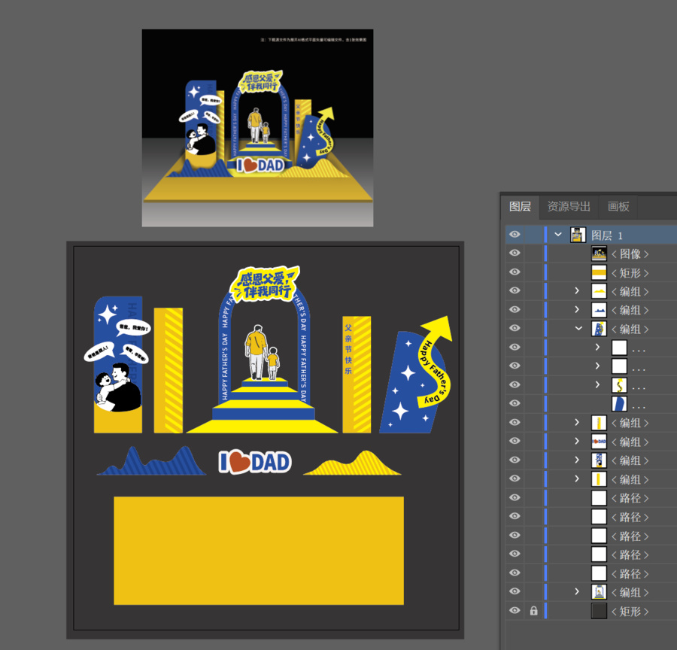Click the blue curved shape sub-item thumbnail
Viewport: 677px width, 650px height.
(620, 404)
